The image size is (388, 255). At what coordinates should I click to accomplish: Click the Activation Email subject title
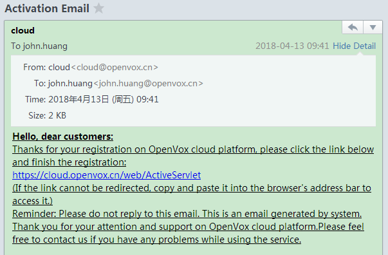point(47,8)
